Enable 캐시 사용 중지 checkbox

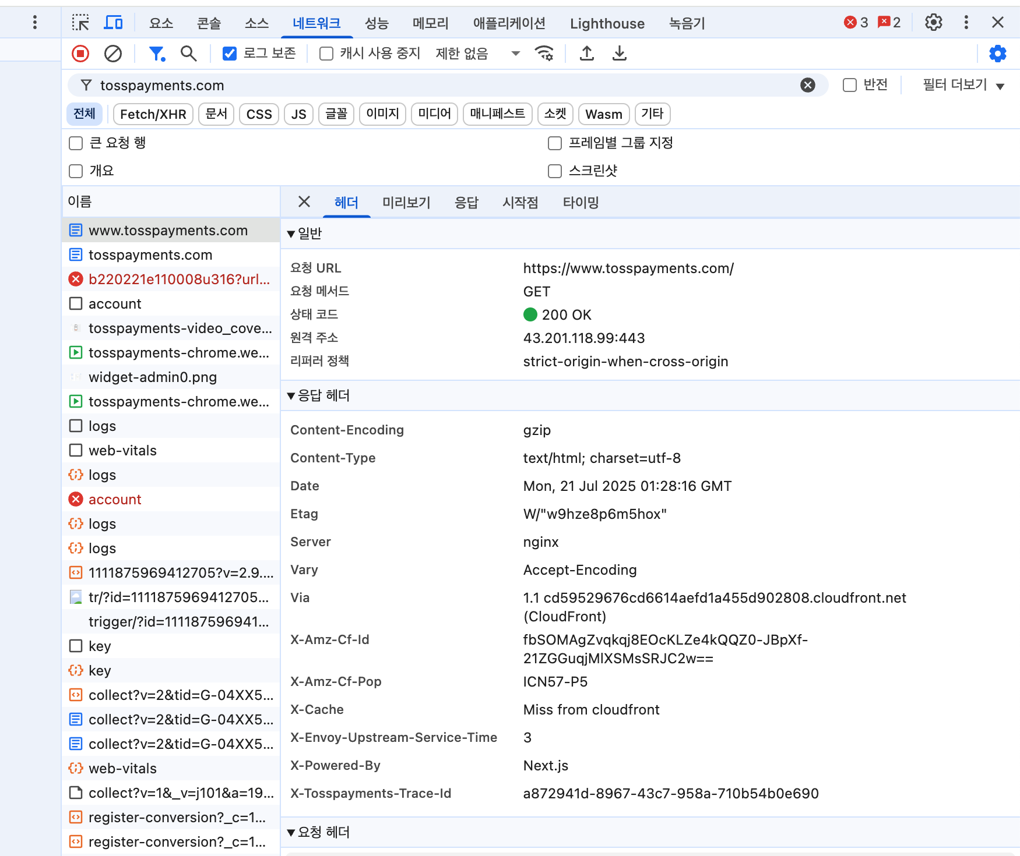tap(326, 54)
